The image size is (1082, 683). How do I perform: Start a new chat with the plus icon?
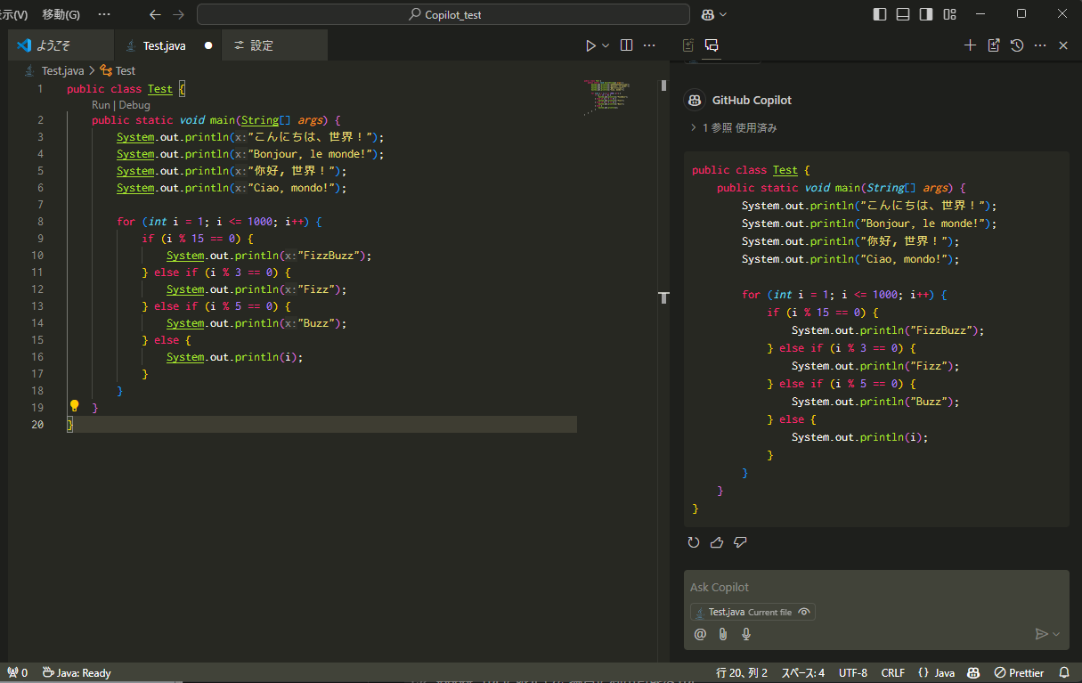971,45
